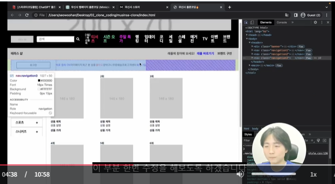Expand the main node in DOM tree
The height and width of the screenshot is (184, 335).
(x=250, y=65)
